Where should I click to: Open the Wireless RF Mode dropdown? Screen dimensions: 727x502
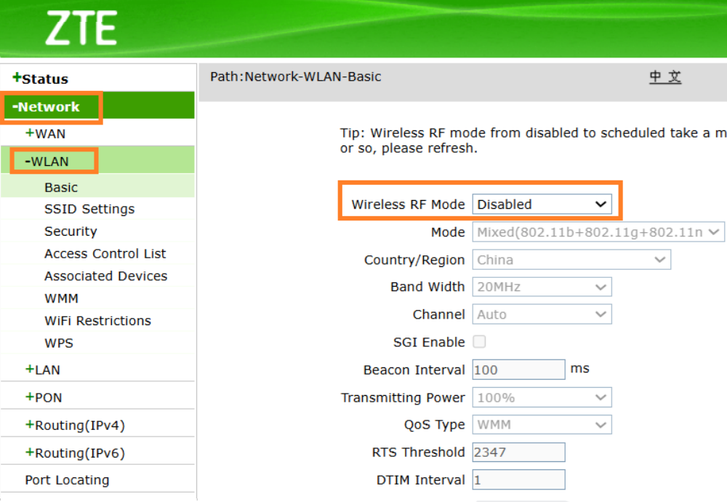[543, 204]
